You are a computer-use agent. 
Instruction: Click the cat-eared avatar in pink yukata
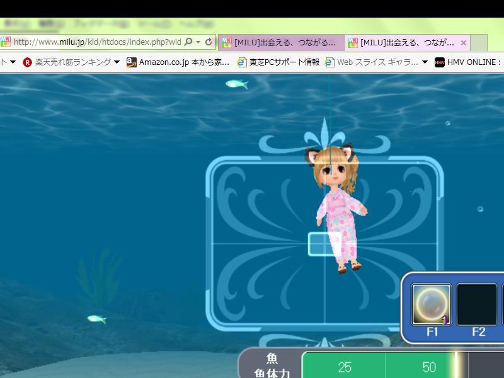[336, 209]
